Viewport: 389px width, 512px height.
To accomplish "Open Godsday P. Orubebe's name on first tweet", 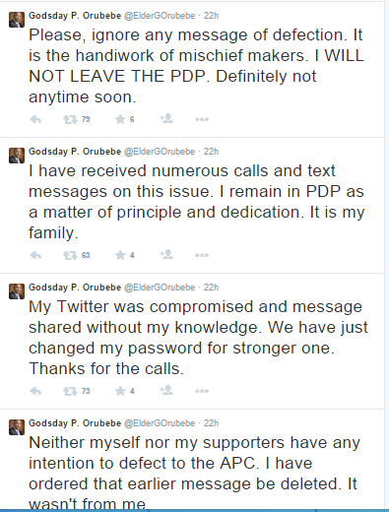I will [75, 16].
